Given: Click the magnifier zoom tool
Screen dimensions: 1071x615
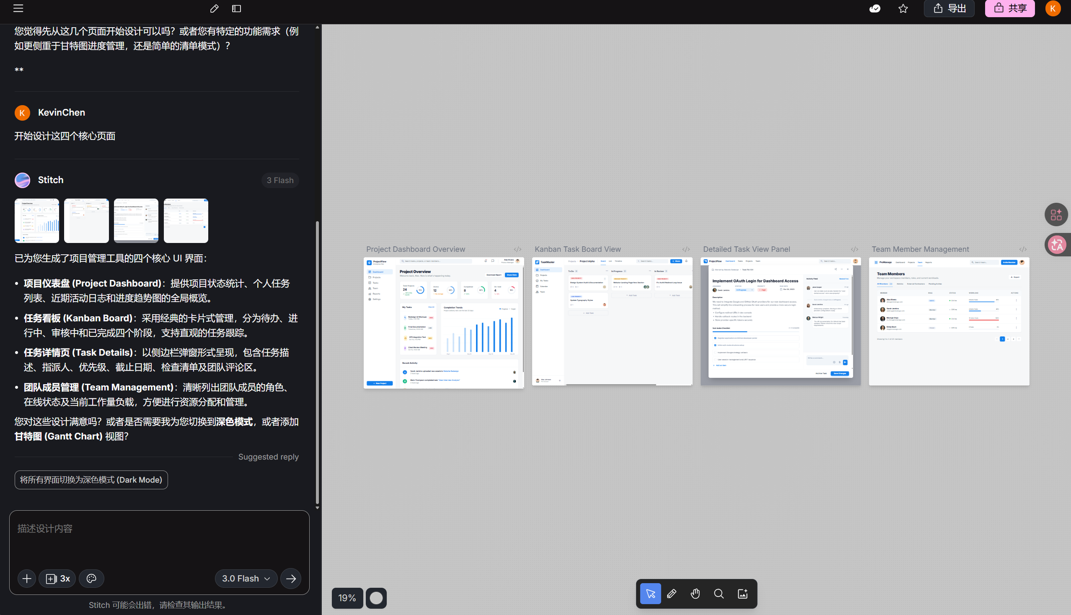Looking at the screenshot, I should [719, 594].
